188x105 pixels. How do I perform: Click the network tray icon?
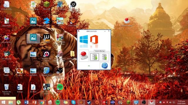[x=174, y=102]
